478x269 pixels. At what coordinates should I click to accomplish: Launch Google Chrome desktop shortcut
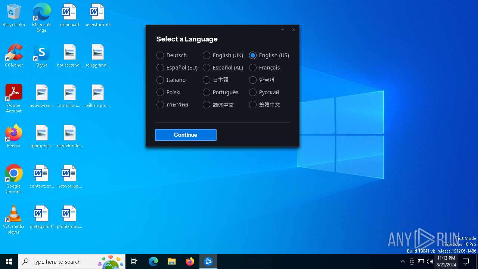coord(14,179)
